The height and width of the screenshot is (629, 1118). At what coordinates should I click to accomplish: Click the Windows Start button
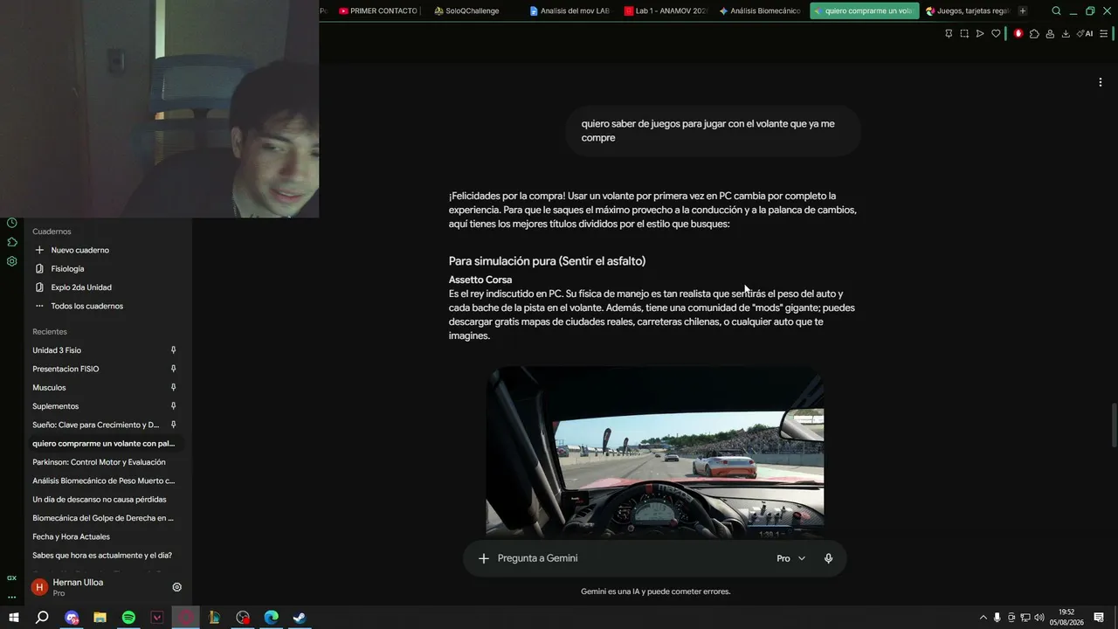[13, 618]
